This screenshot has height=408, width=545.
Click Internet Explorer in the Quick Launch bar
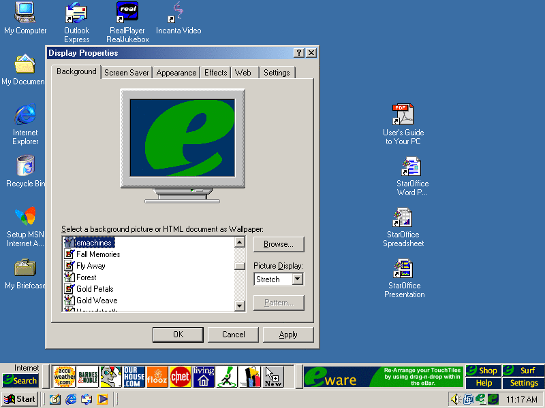pyautogui.click(x=71, y=399)
